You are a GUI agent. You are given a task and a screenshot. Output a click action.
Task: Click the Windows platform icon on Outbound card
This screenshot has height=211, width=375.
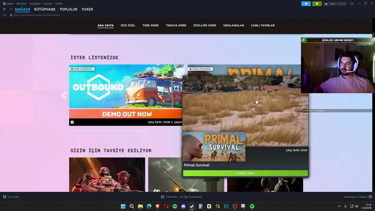[x=72, y=122]
